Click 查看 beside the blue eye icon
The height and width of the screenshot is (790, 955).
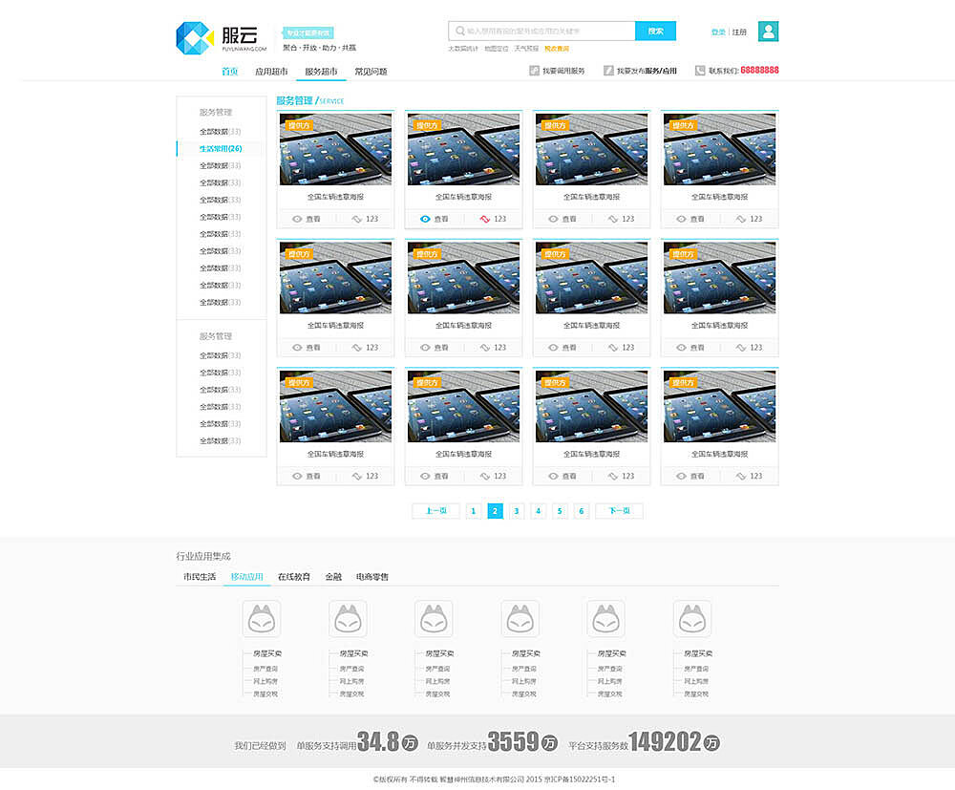tap(441, 219)
